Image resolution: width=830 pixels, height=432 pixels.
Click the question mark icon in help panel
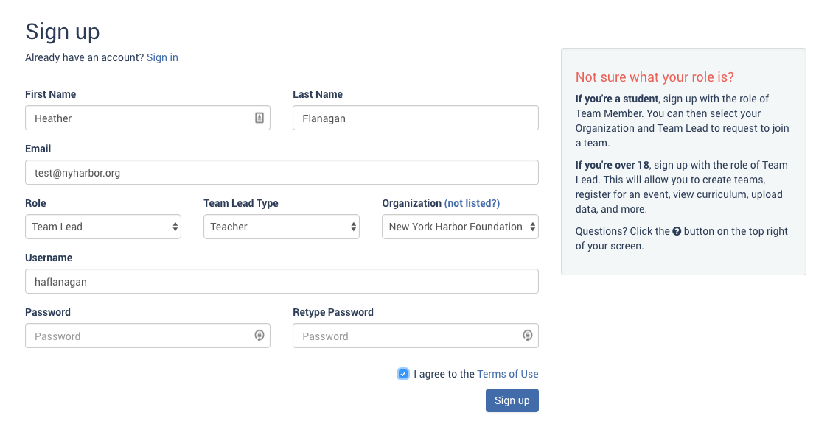pos(676,231)
